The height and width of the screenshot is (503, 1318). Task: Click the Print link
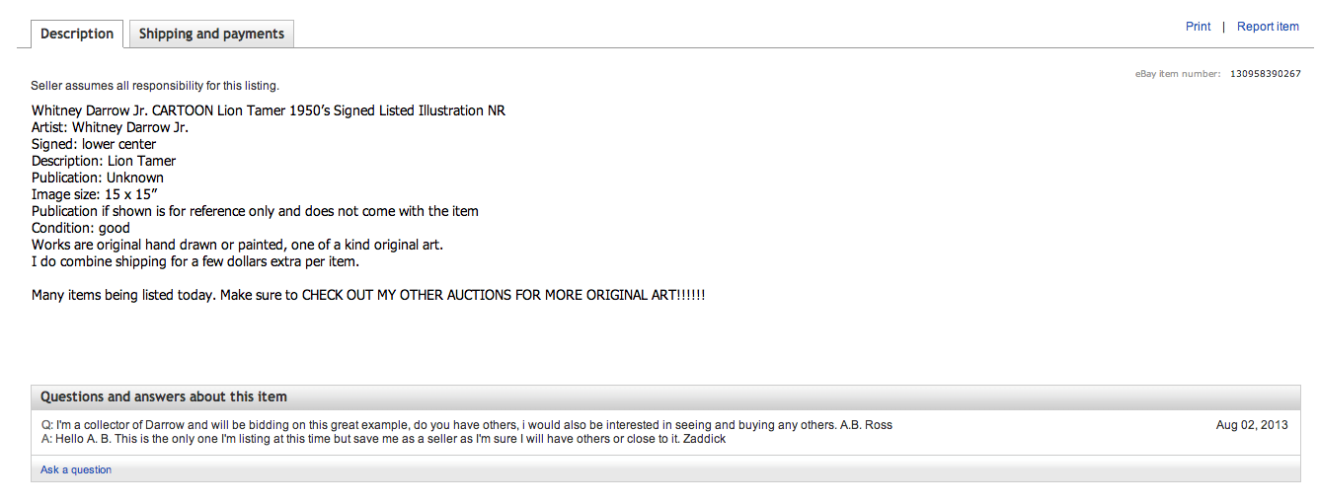[1198, 27]
